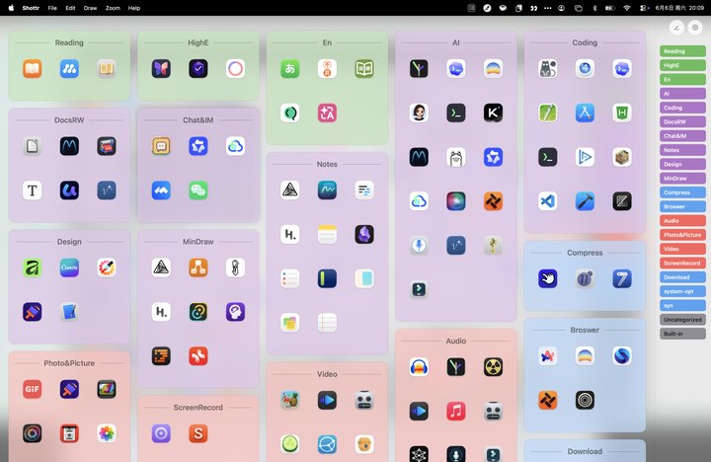This screenshot has width=711, height=462.
Task: Open the orange Books app in Reading
Action: tap(33, 69)
